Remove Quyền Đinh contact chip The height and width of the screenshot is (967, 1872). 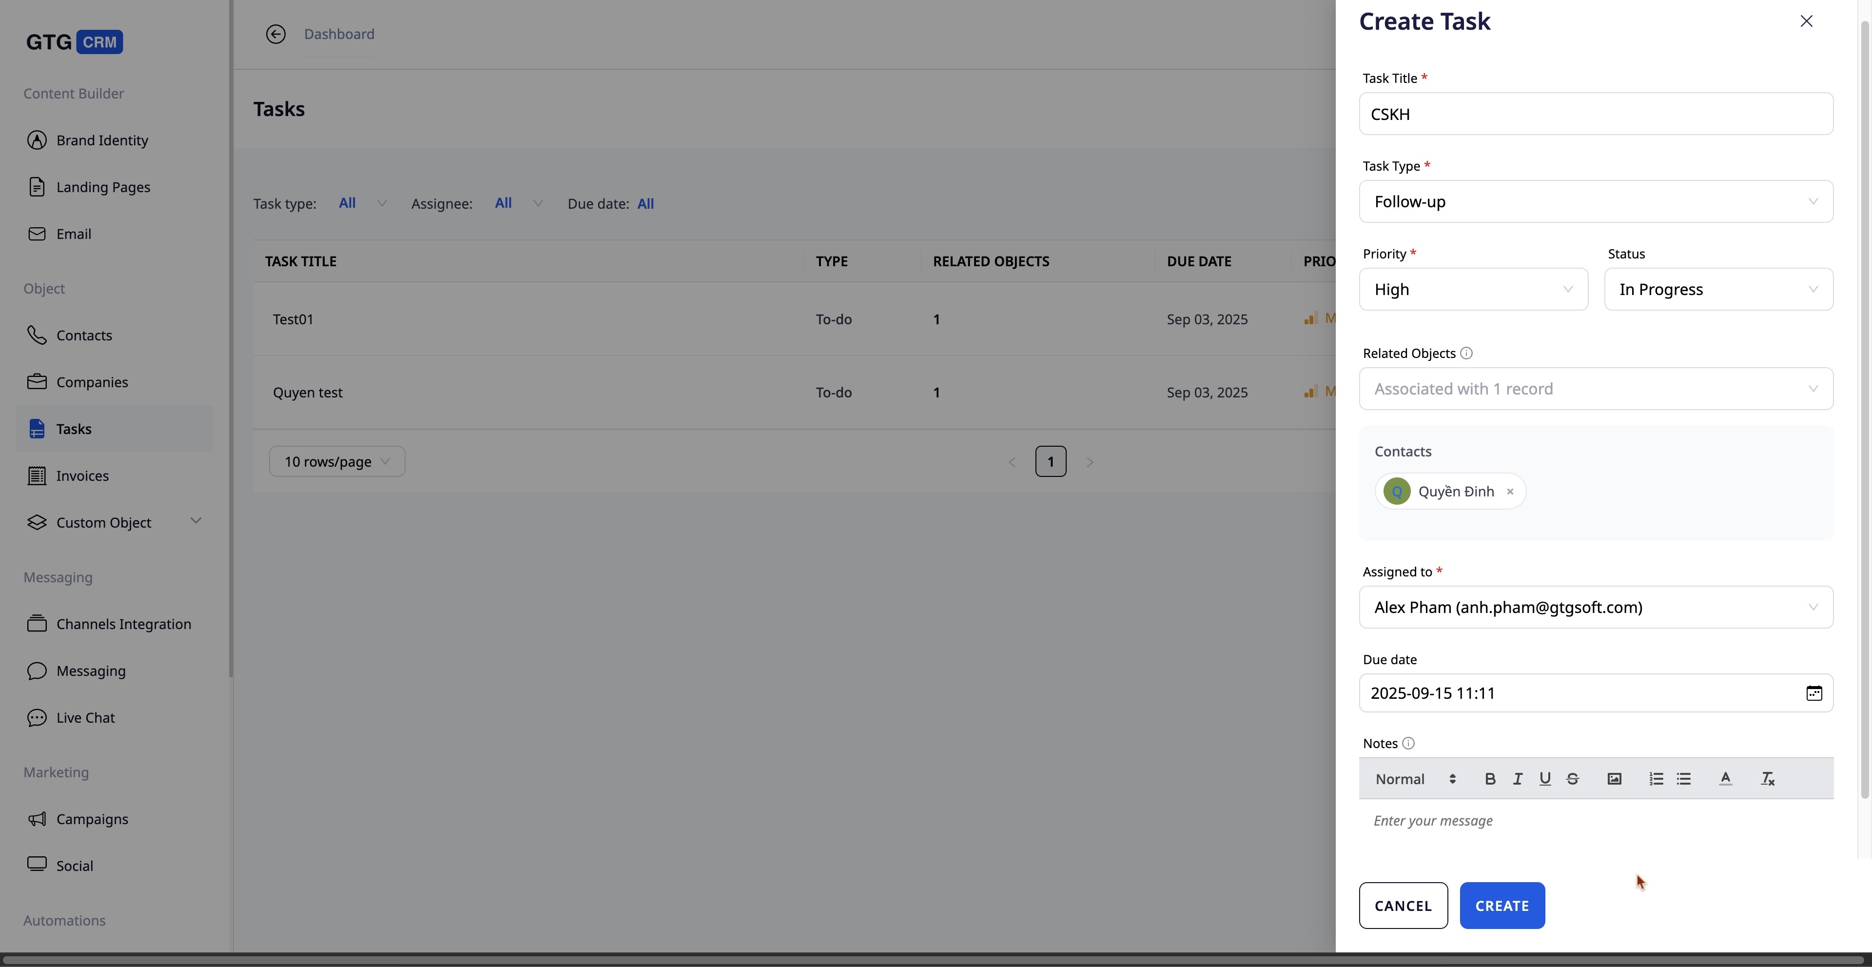(1510, 492)
